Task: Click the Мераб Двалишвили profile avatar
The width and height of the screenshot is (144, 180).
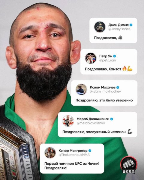Action: pos(68,121)
